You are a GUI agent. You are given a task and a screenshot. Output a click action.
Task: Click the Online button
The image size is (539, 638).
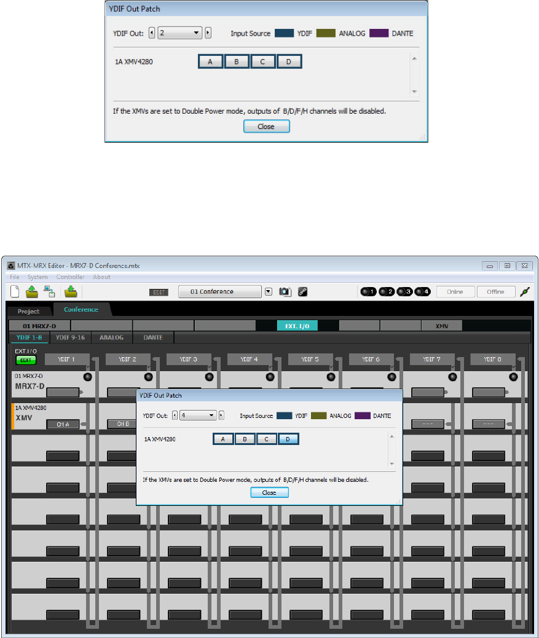click(x=455, y=292)
